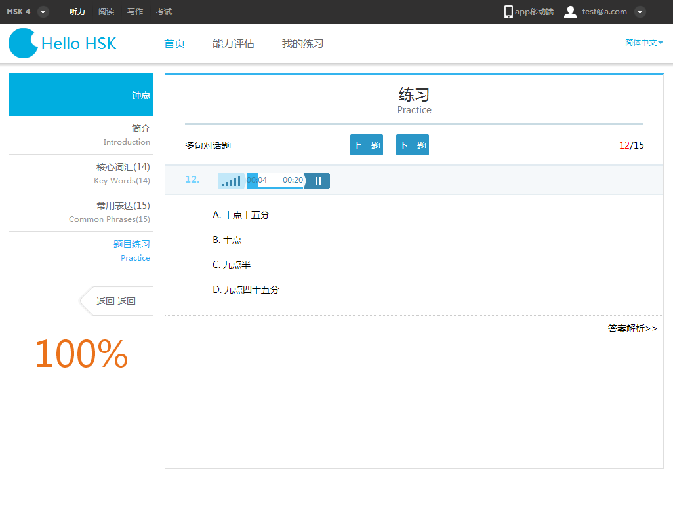Pause the listening audio playback
Image resolution: width=673 pixels, height=532 pixels.
(x=317, y=180)
